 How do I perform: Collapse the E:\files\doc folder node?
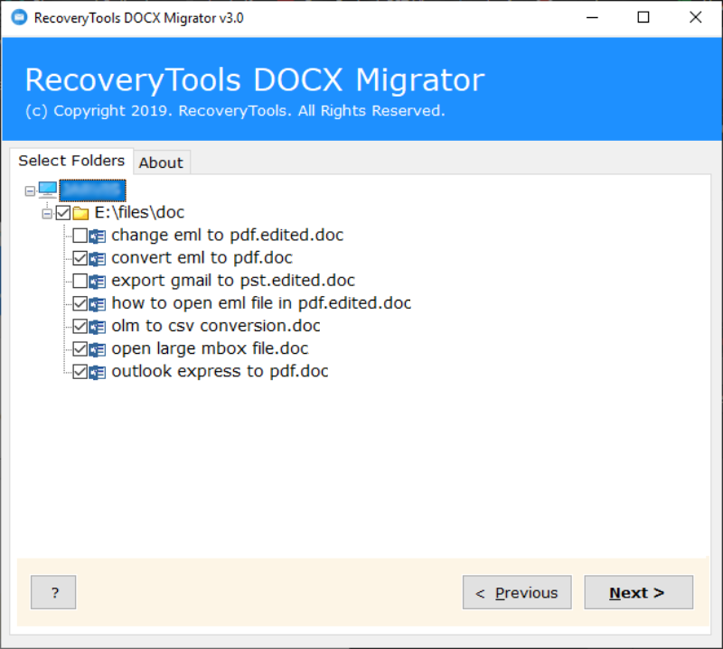tap(47, 213)
